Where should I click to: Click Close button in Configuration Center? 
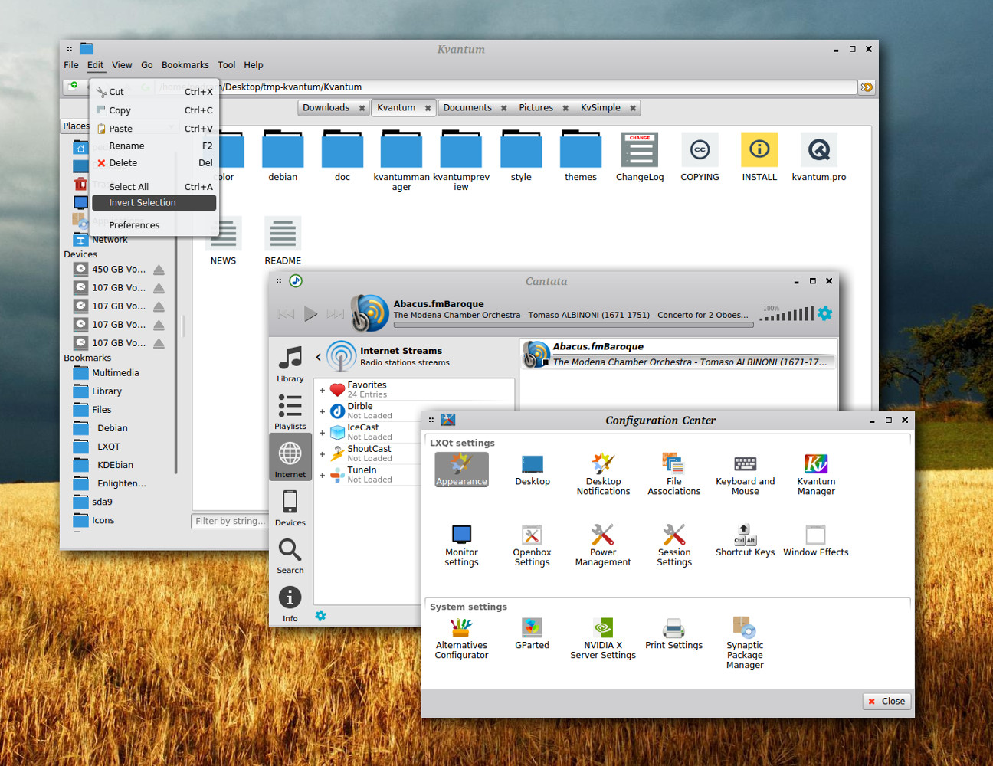click(x=886, y=701)
